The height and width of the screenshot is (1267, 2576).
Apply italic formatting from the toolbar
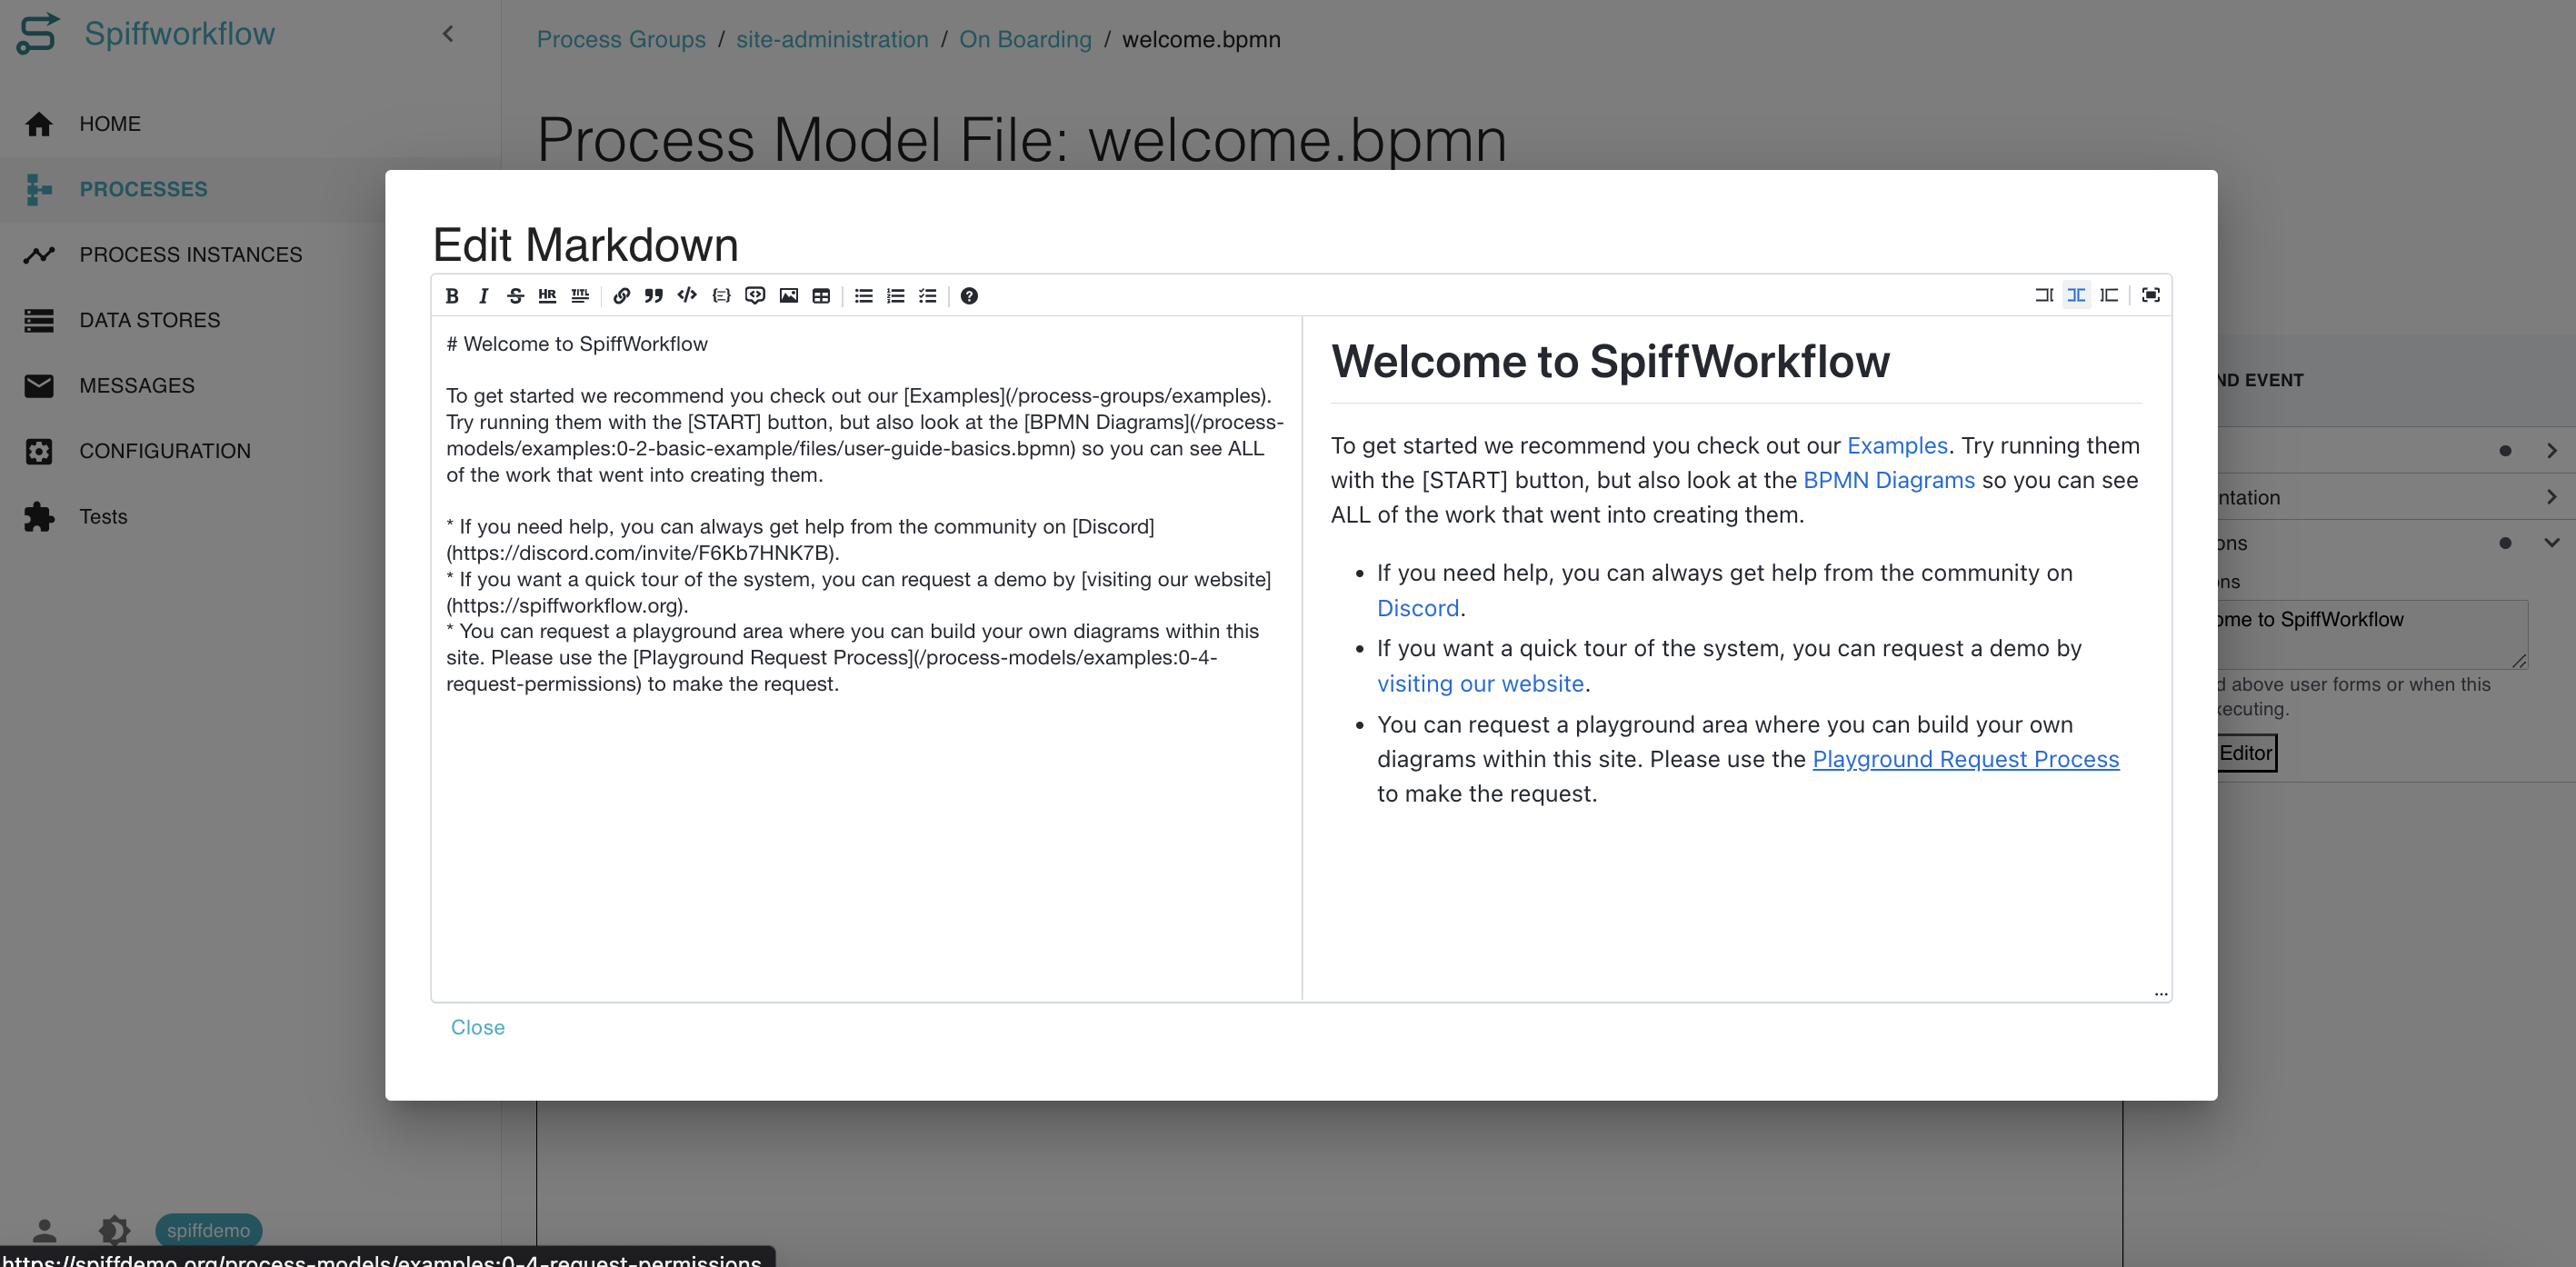(484, 296)
